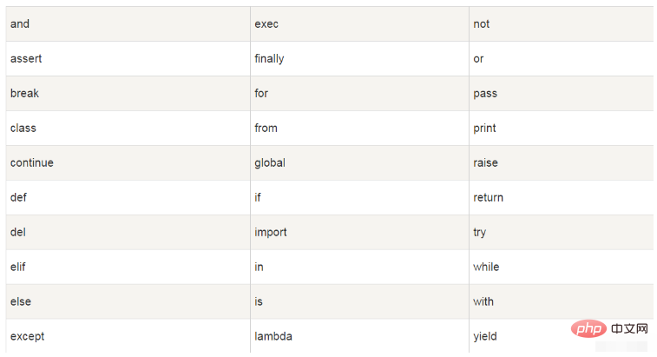Select the 'except' keyword cell
Screen dimensions: 657x357
[x=128, y=336]
